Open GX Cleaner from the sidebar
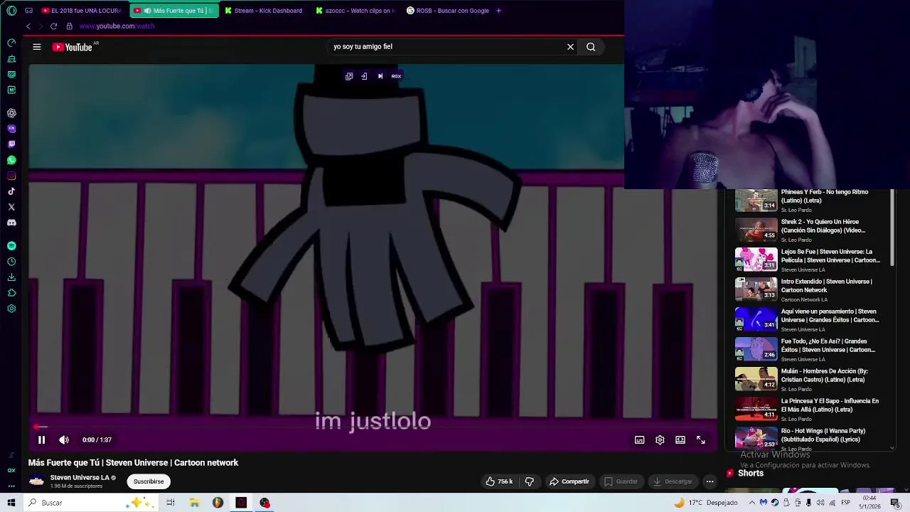This screenshot has height=512, width=910. pyautogui.click(x=11, y=58)
